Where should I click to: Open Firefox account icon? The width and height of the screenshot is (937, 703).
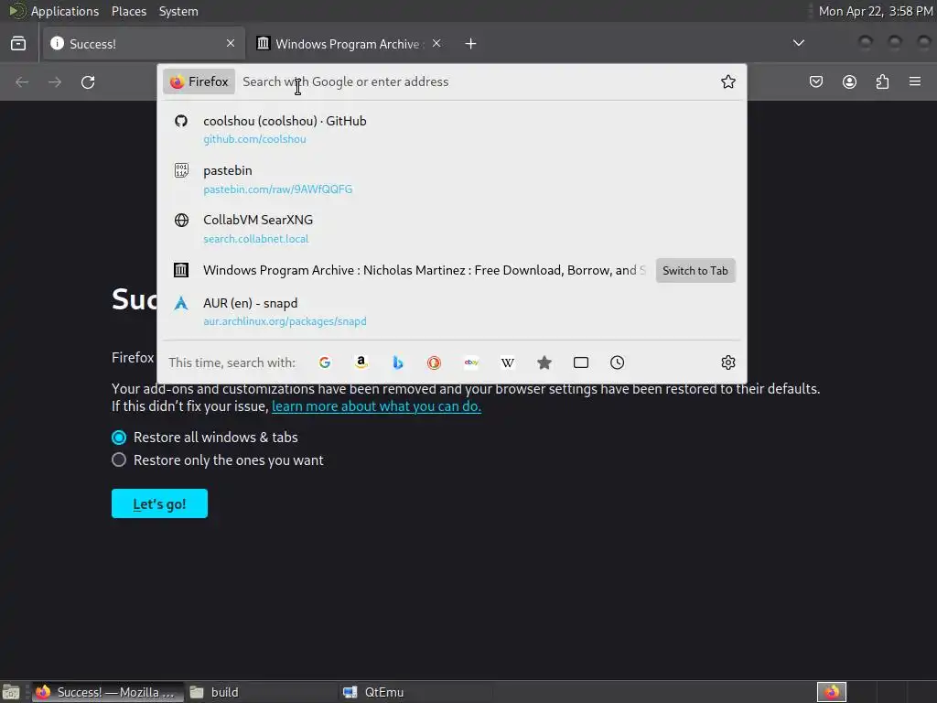(x=849, y=81)
